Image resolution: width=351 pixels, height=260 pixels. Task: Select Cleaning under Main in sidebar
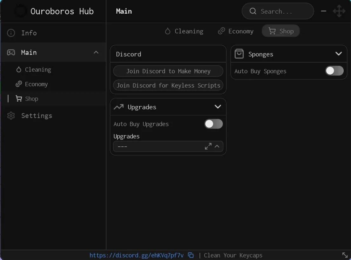coord(53,70)
